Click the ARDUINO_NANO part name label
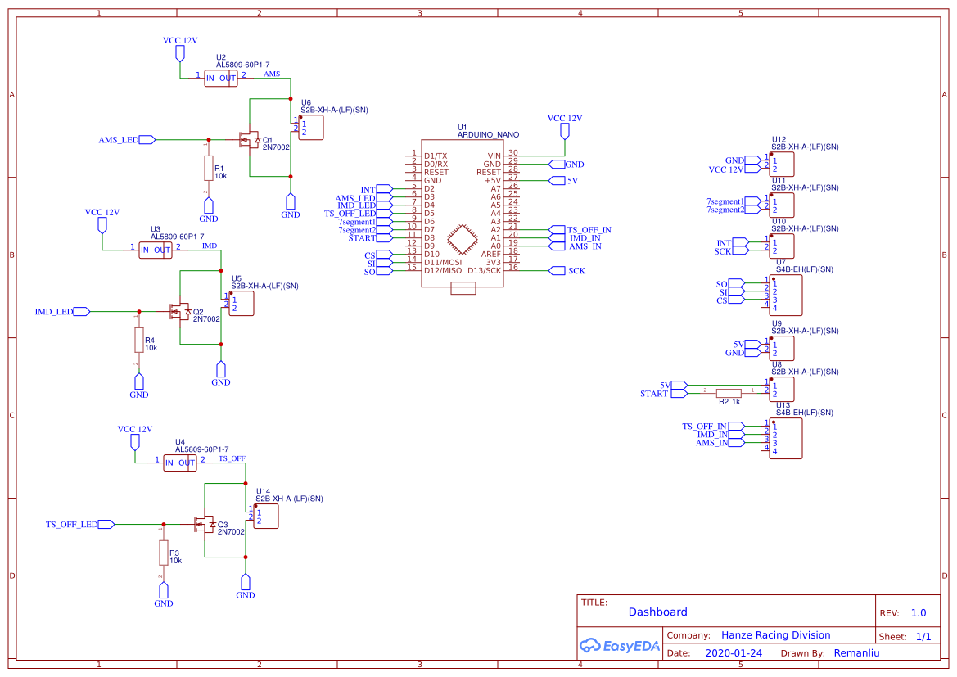The image size is (957, 677). pyautogui.click(x=488, y=135)
